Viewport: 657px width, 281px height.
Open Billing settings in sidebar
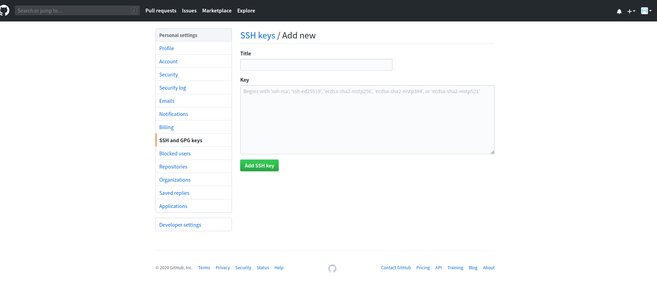(193, 127)
